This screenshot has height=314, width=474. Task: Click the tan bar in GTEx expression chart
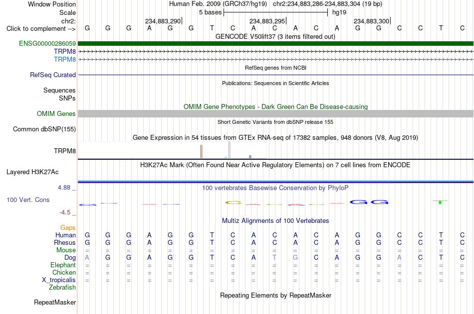coord(202,151)
